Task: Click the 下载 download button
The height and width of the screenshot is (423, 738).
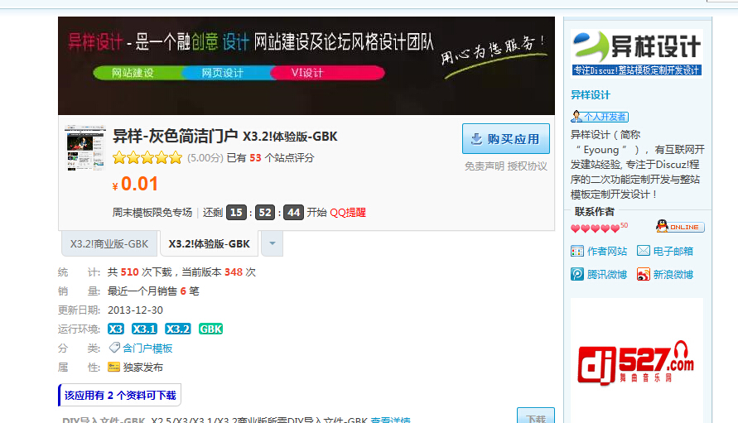Action: tap(536, 416)
